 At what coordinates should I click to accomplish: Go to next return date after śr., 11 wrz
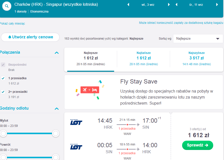tap(217, 5)
